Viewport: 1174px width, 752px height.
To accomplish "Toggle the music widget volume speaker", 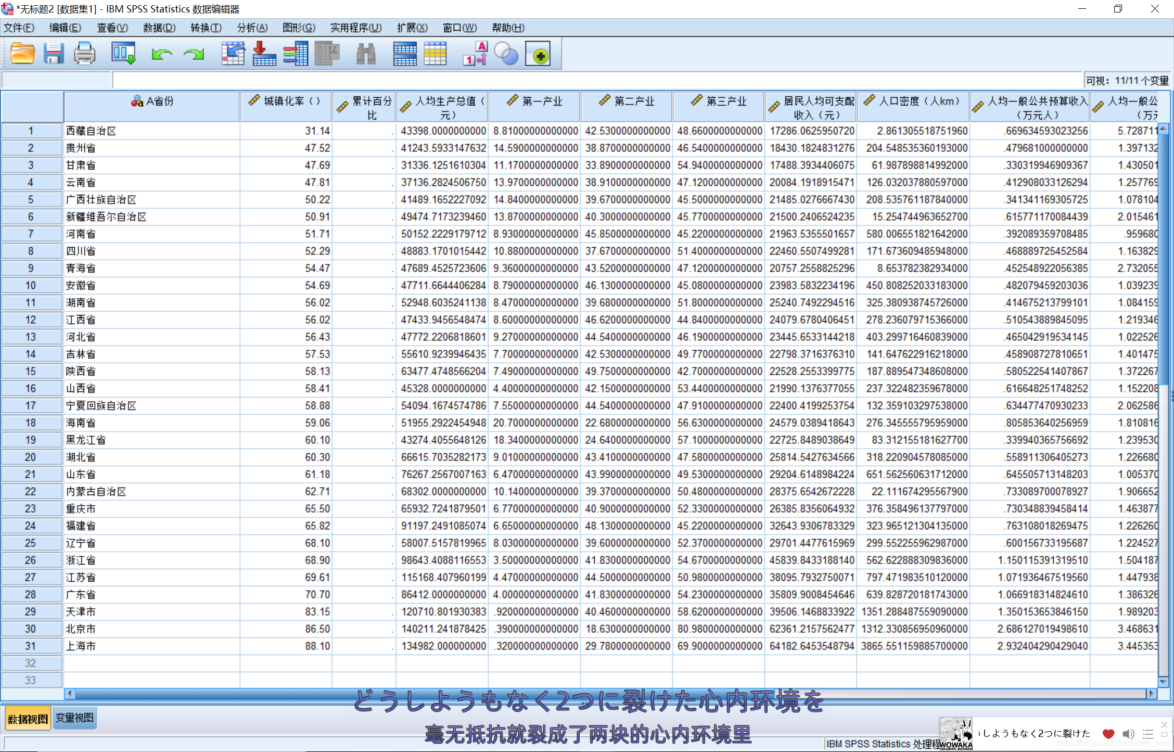I will [1128, 734].
